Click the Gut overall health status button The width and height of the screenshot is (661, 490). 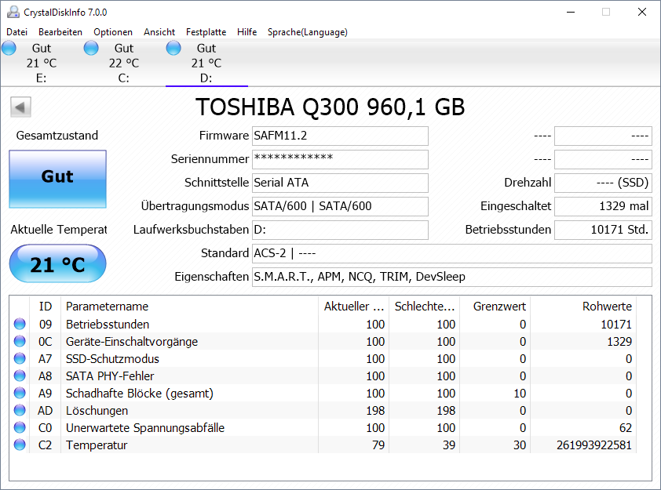click(58, 179)
